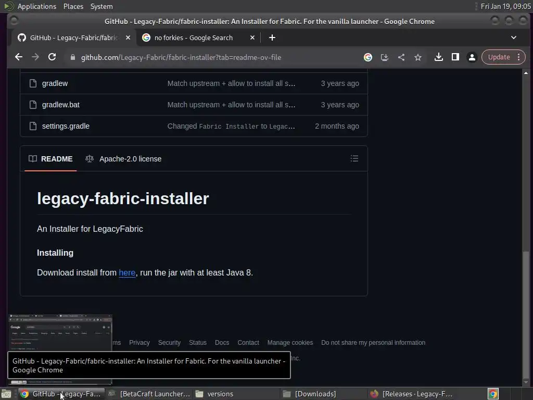Click the address bar URL field

(181, 57)
